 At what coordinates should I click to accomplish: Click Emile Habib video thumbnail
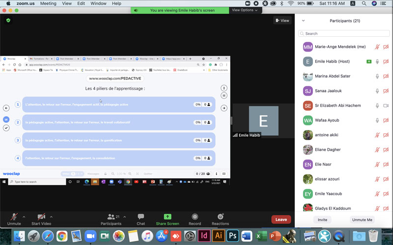[x=263, y=121]
